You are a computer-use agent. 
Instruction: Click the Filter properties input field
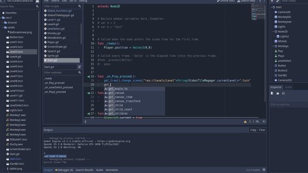tap(289, 105)
